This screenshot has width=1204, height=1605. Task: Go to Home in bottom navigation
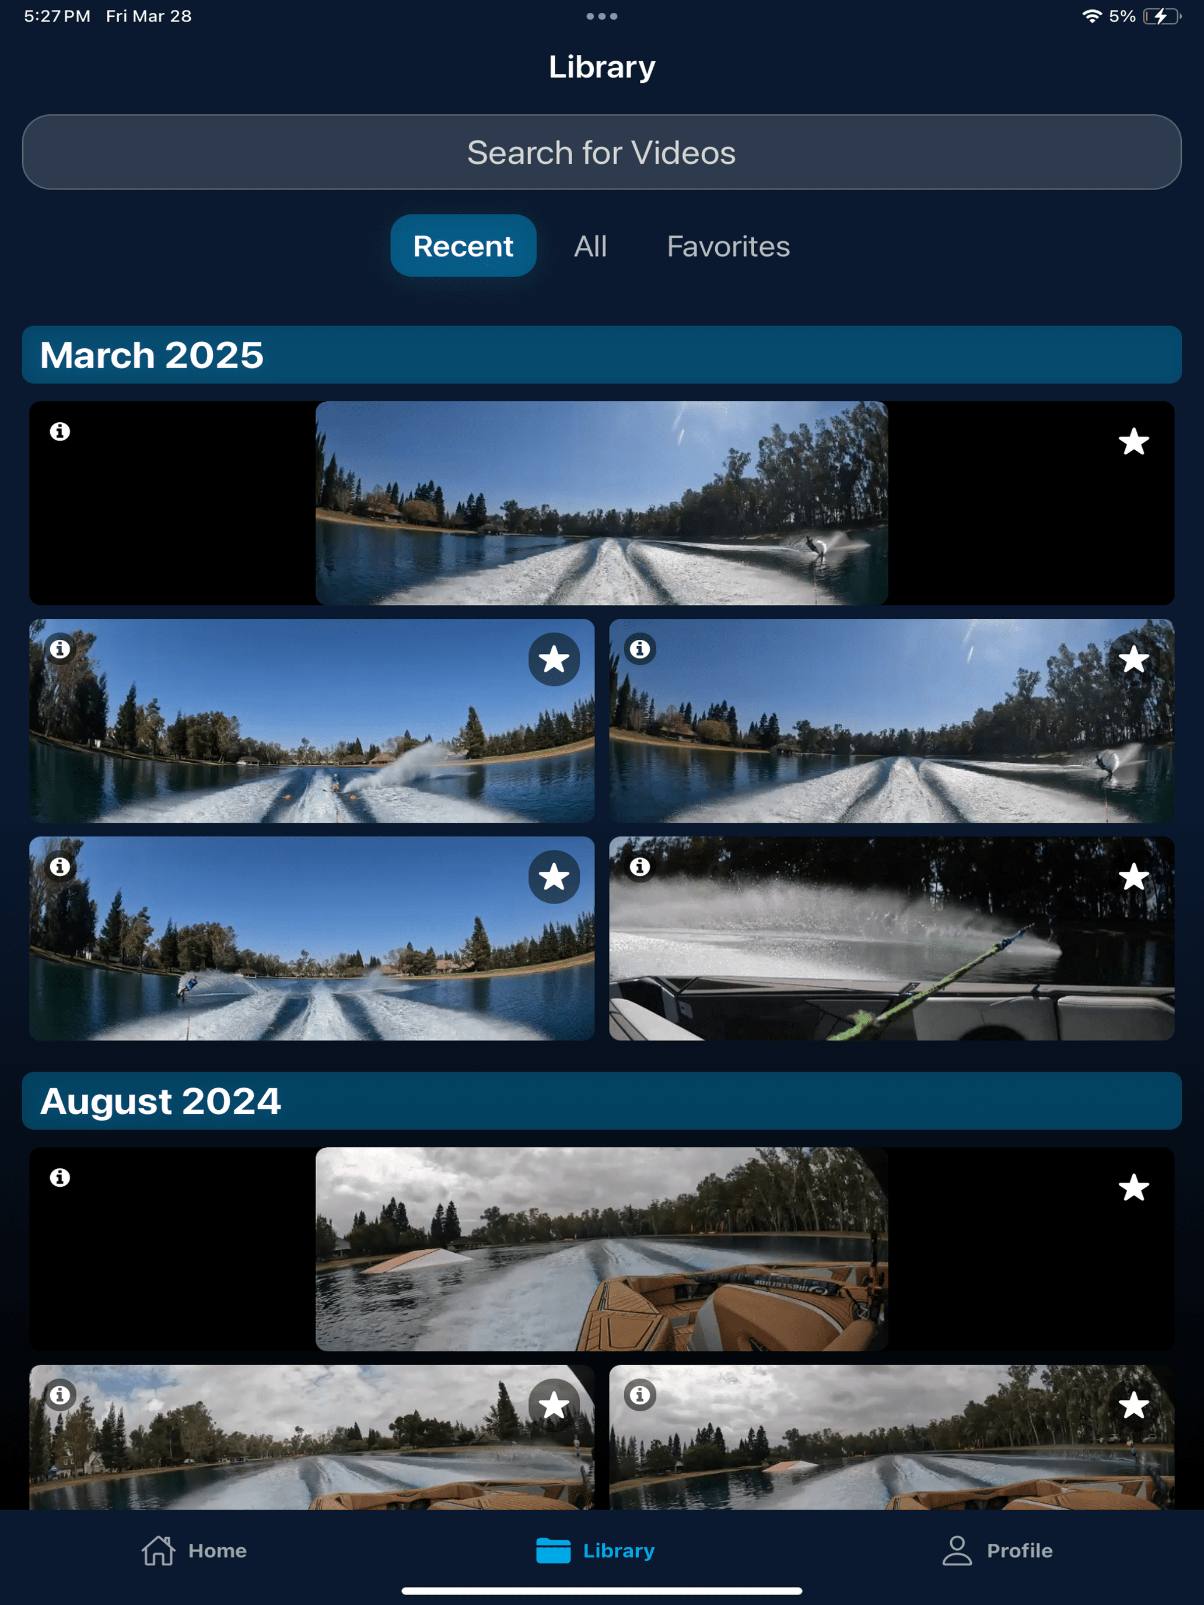tap(194, 1551)
